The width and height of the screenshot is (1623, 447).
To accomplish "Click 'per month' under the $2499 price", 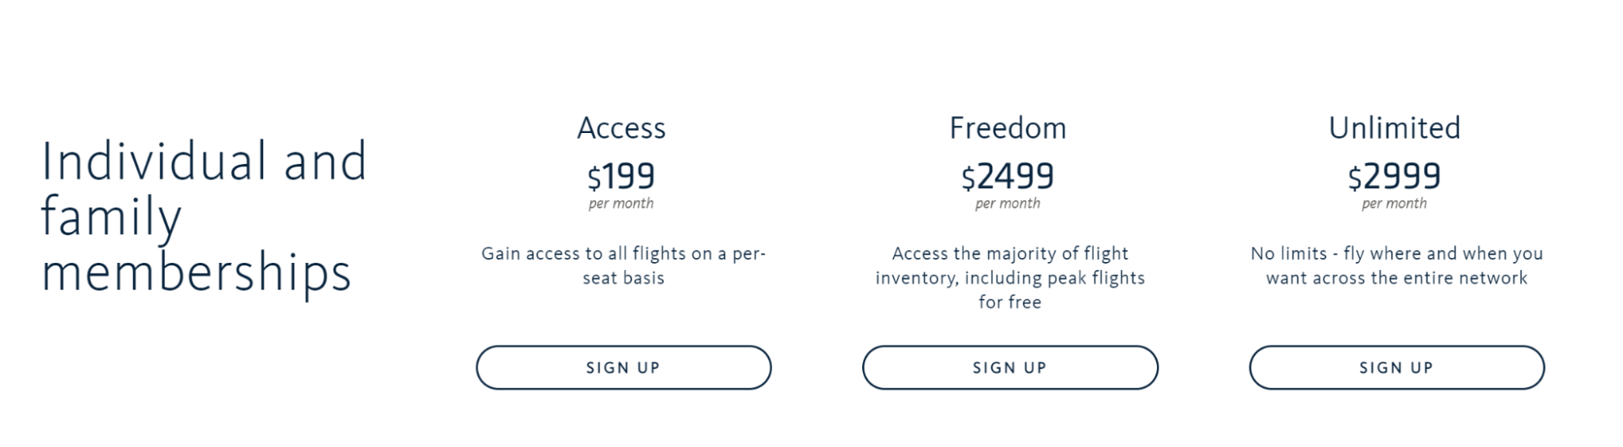I will [x=1008, y=204].
